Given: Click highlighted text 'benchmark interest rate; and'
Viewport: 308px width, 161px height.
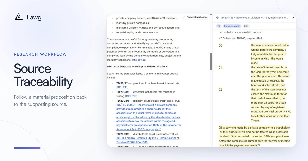Looking at the screenshot, I should tap(268, 85).
